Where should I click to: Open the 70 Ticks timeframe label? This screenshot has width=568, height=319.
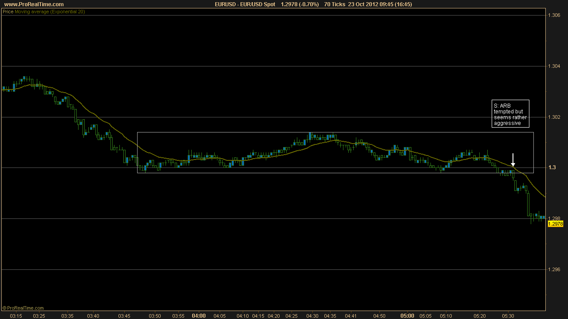click(334, 4)
